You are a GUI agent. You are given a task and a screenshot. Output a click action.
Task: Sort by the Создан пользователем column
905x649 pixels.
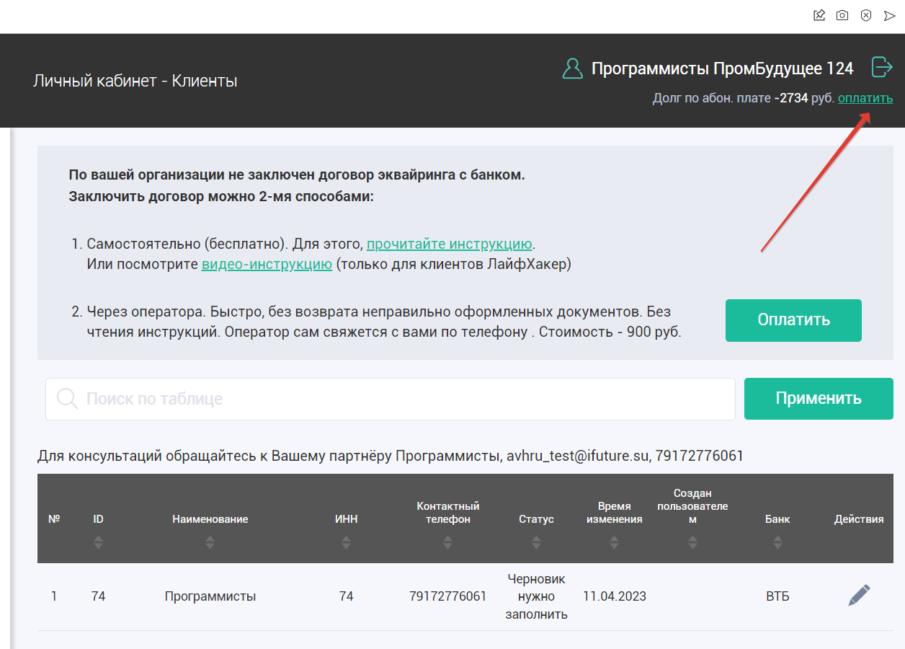click(692, 542)
